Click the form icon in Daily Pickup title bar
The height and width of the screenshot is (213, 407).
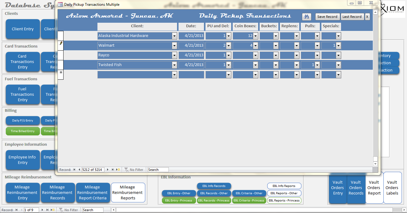tap(60, 5)
